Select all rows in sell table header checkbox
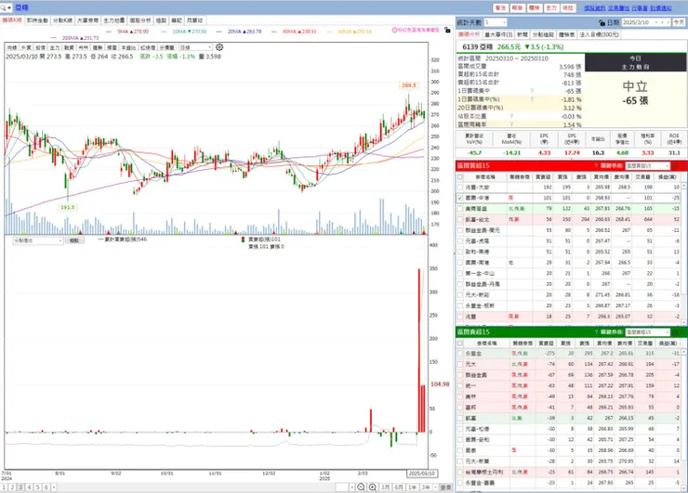This screenshot has width=688, height=493. pos(460,344)
